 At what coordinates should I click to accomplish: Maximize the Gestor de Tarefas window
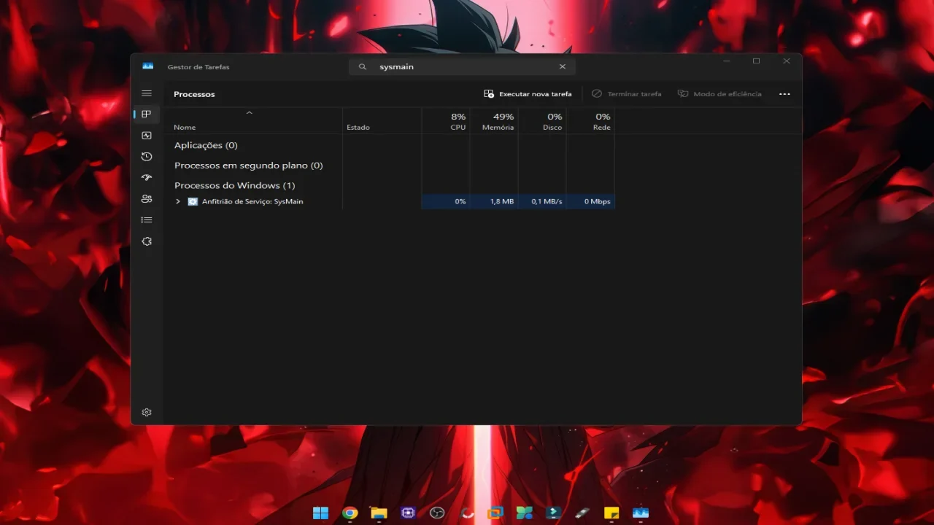756,61
